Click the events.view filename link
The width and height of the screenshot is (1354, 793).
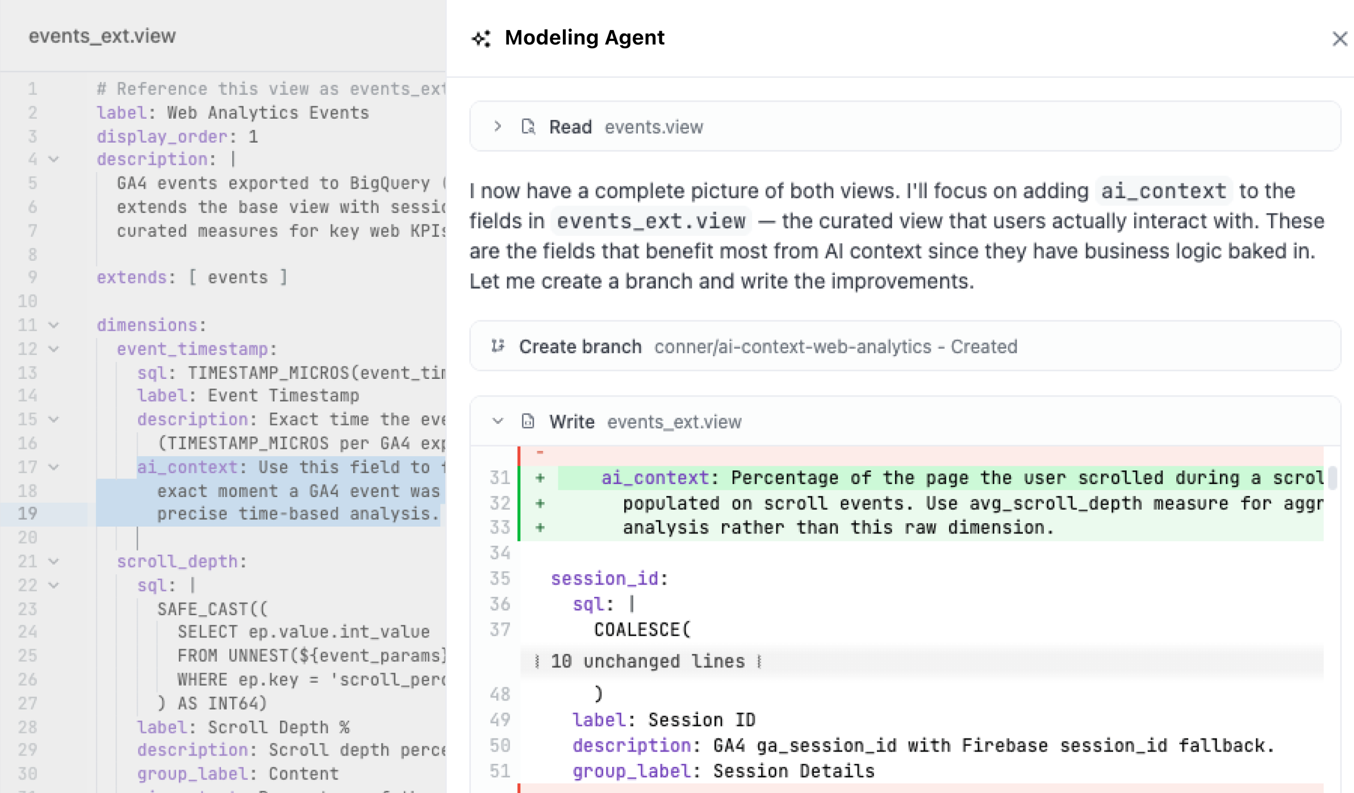coord(654,127)
